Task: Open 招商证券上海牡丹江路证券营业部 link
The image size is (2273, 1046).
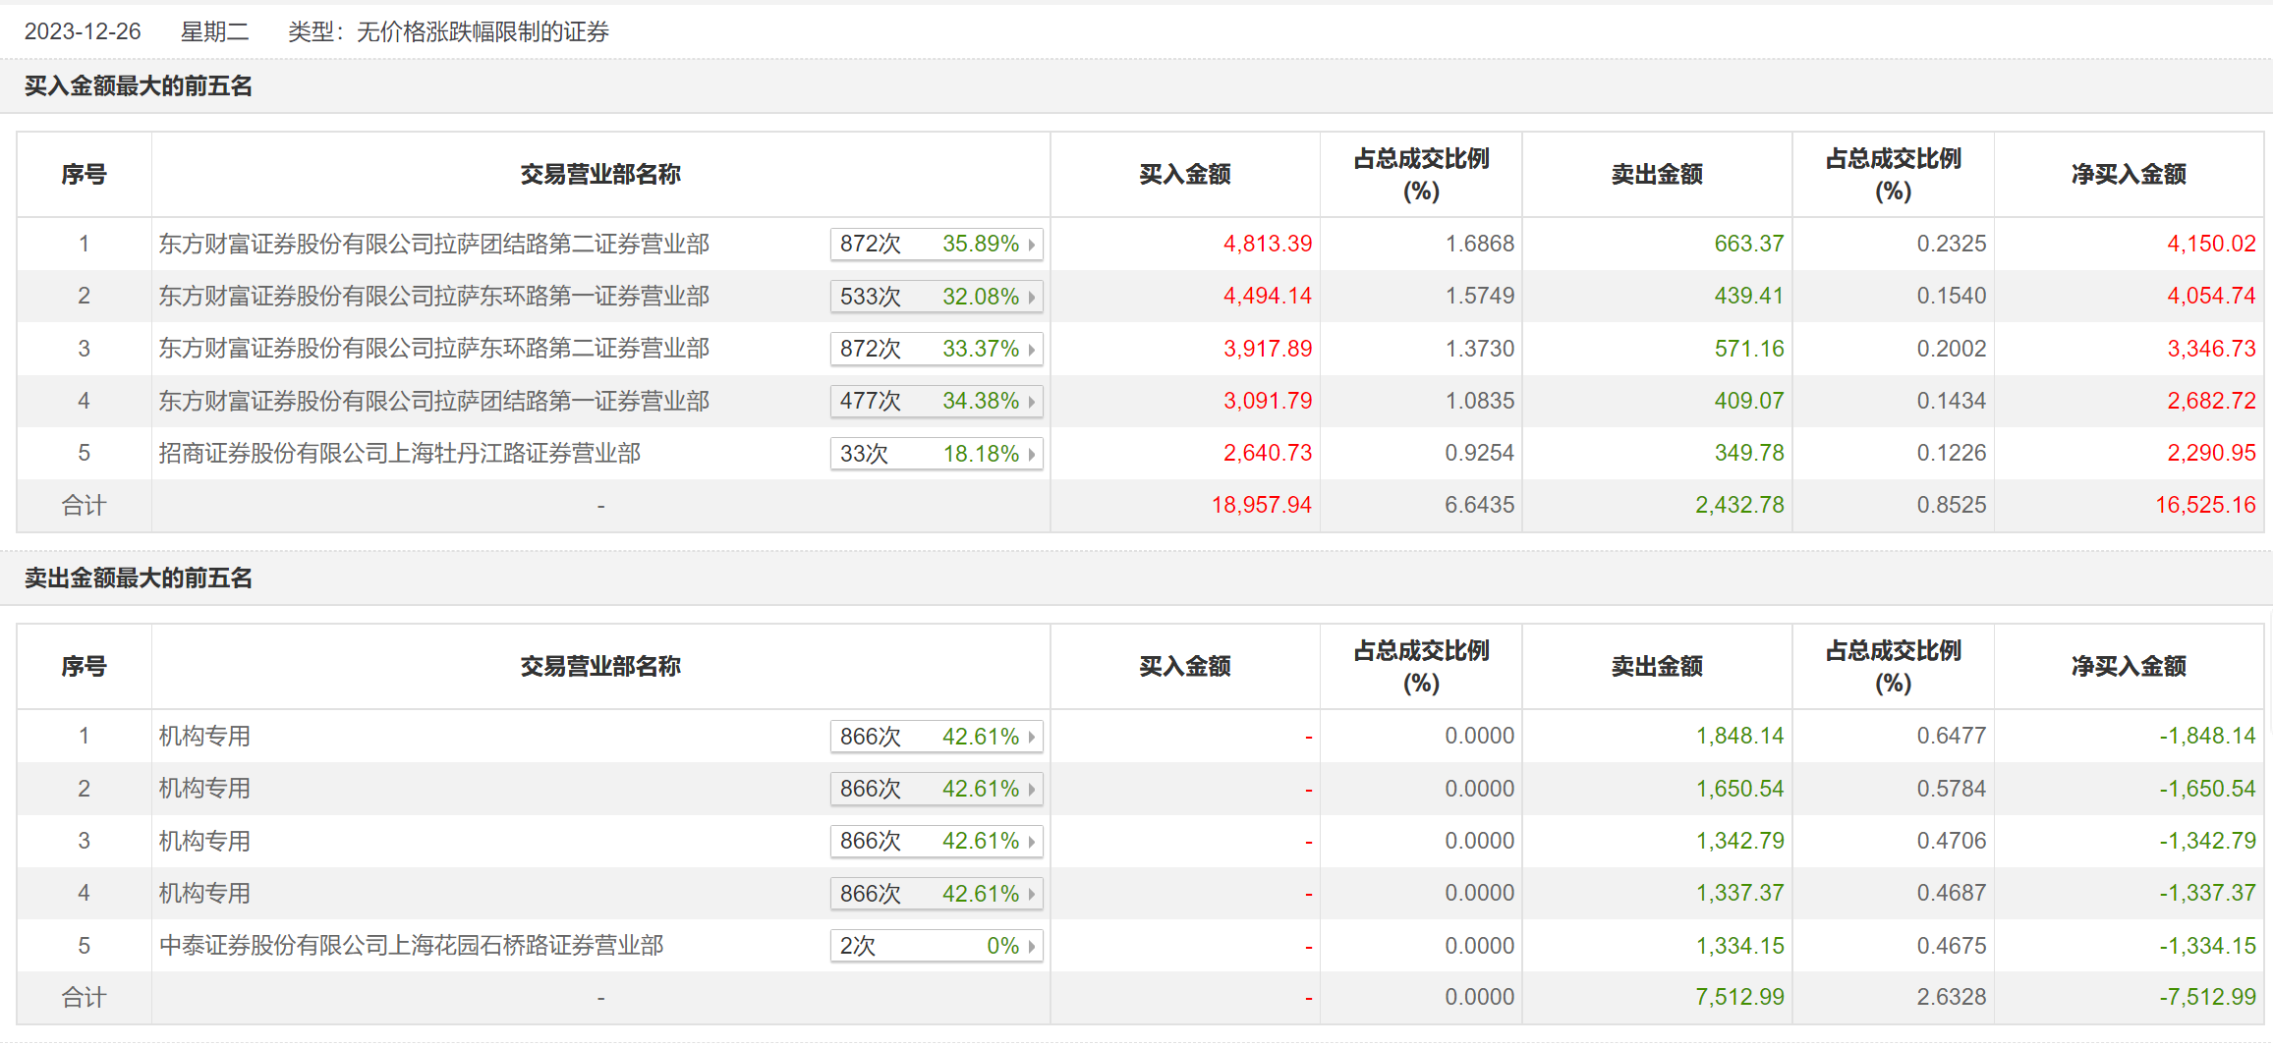Action: 399,453
